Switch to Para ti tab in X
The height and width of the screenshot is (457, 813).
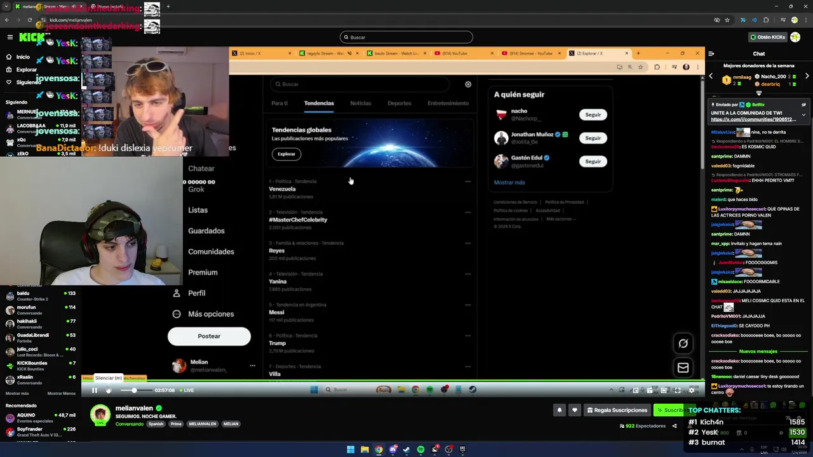click(x=279, y=103)
